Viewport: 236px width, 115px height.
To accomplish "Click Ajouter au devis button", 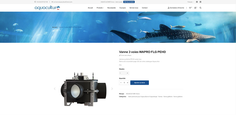I will pos(140,83).
